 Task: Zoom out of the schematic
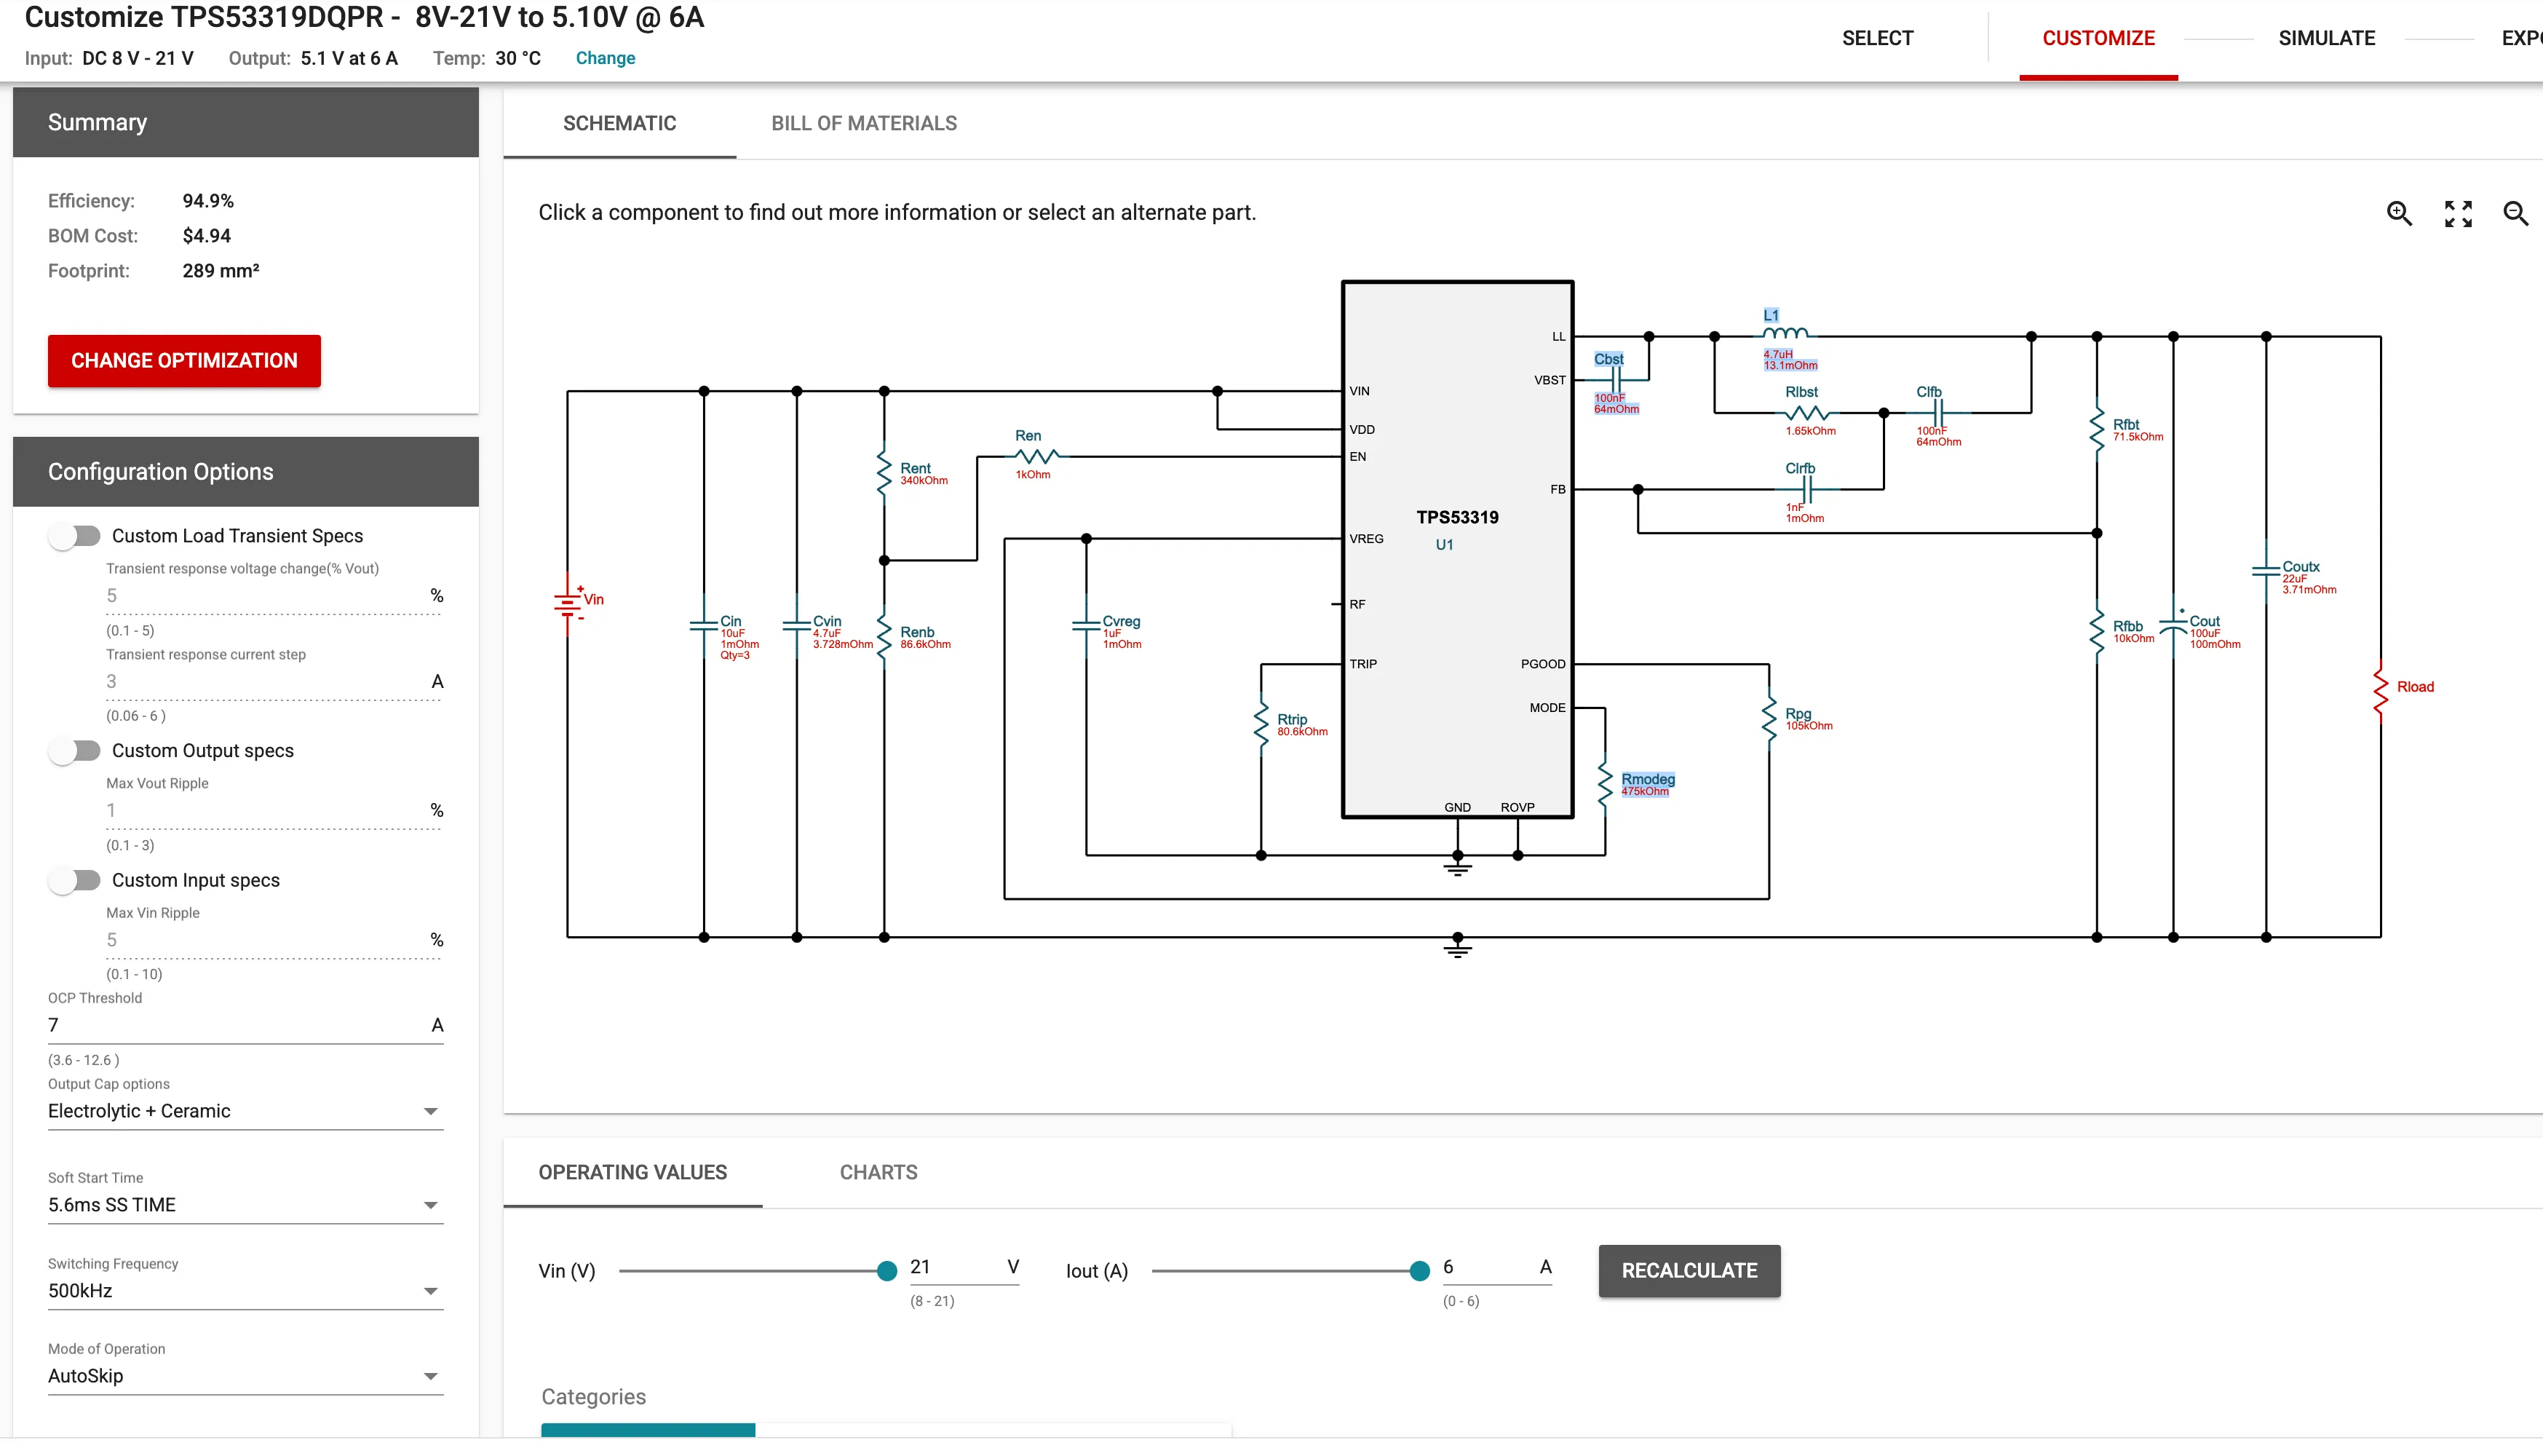coord(2515,213)
